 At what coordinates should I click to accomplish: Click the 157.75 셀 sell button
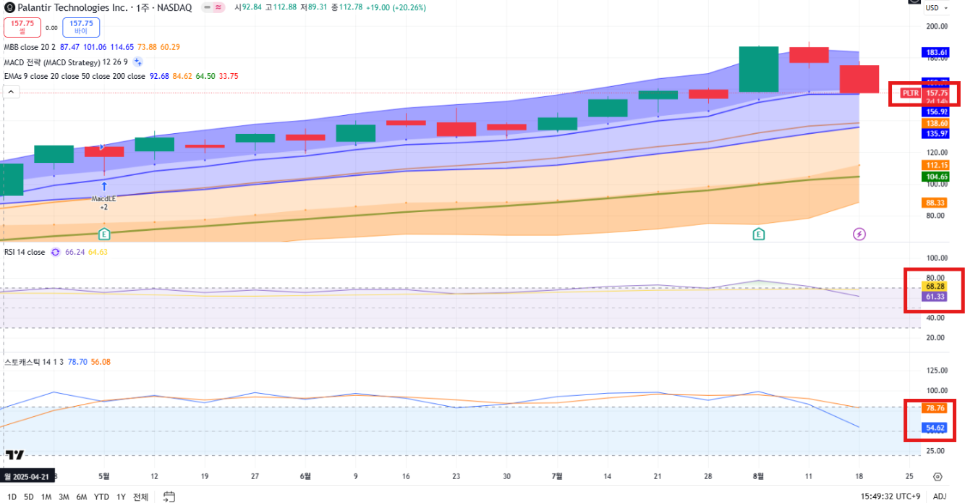(22, 28)
